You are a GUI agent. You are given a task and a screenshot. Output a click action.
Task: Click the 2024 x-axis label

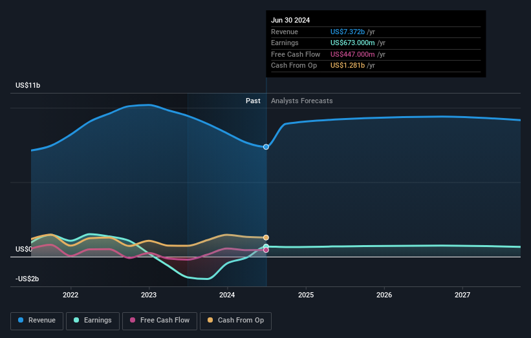pyautogui.click(x=227, y=295)
